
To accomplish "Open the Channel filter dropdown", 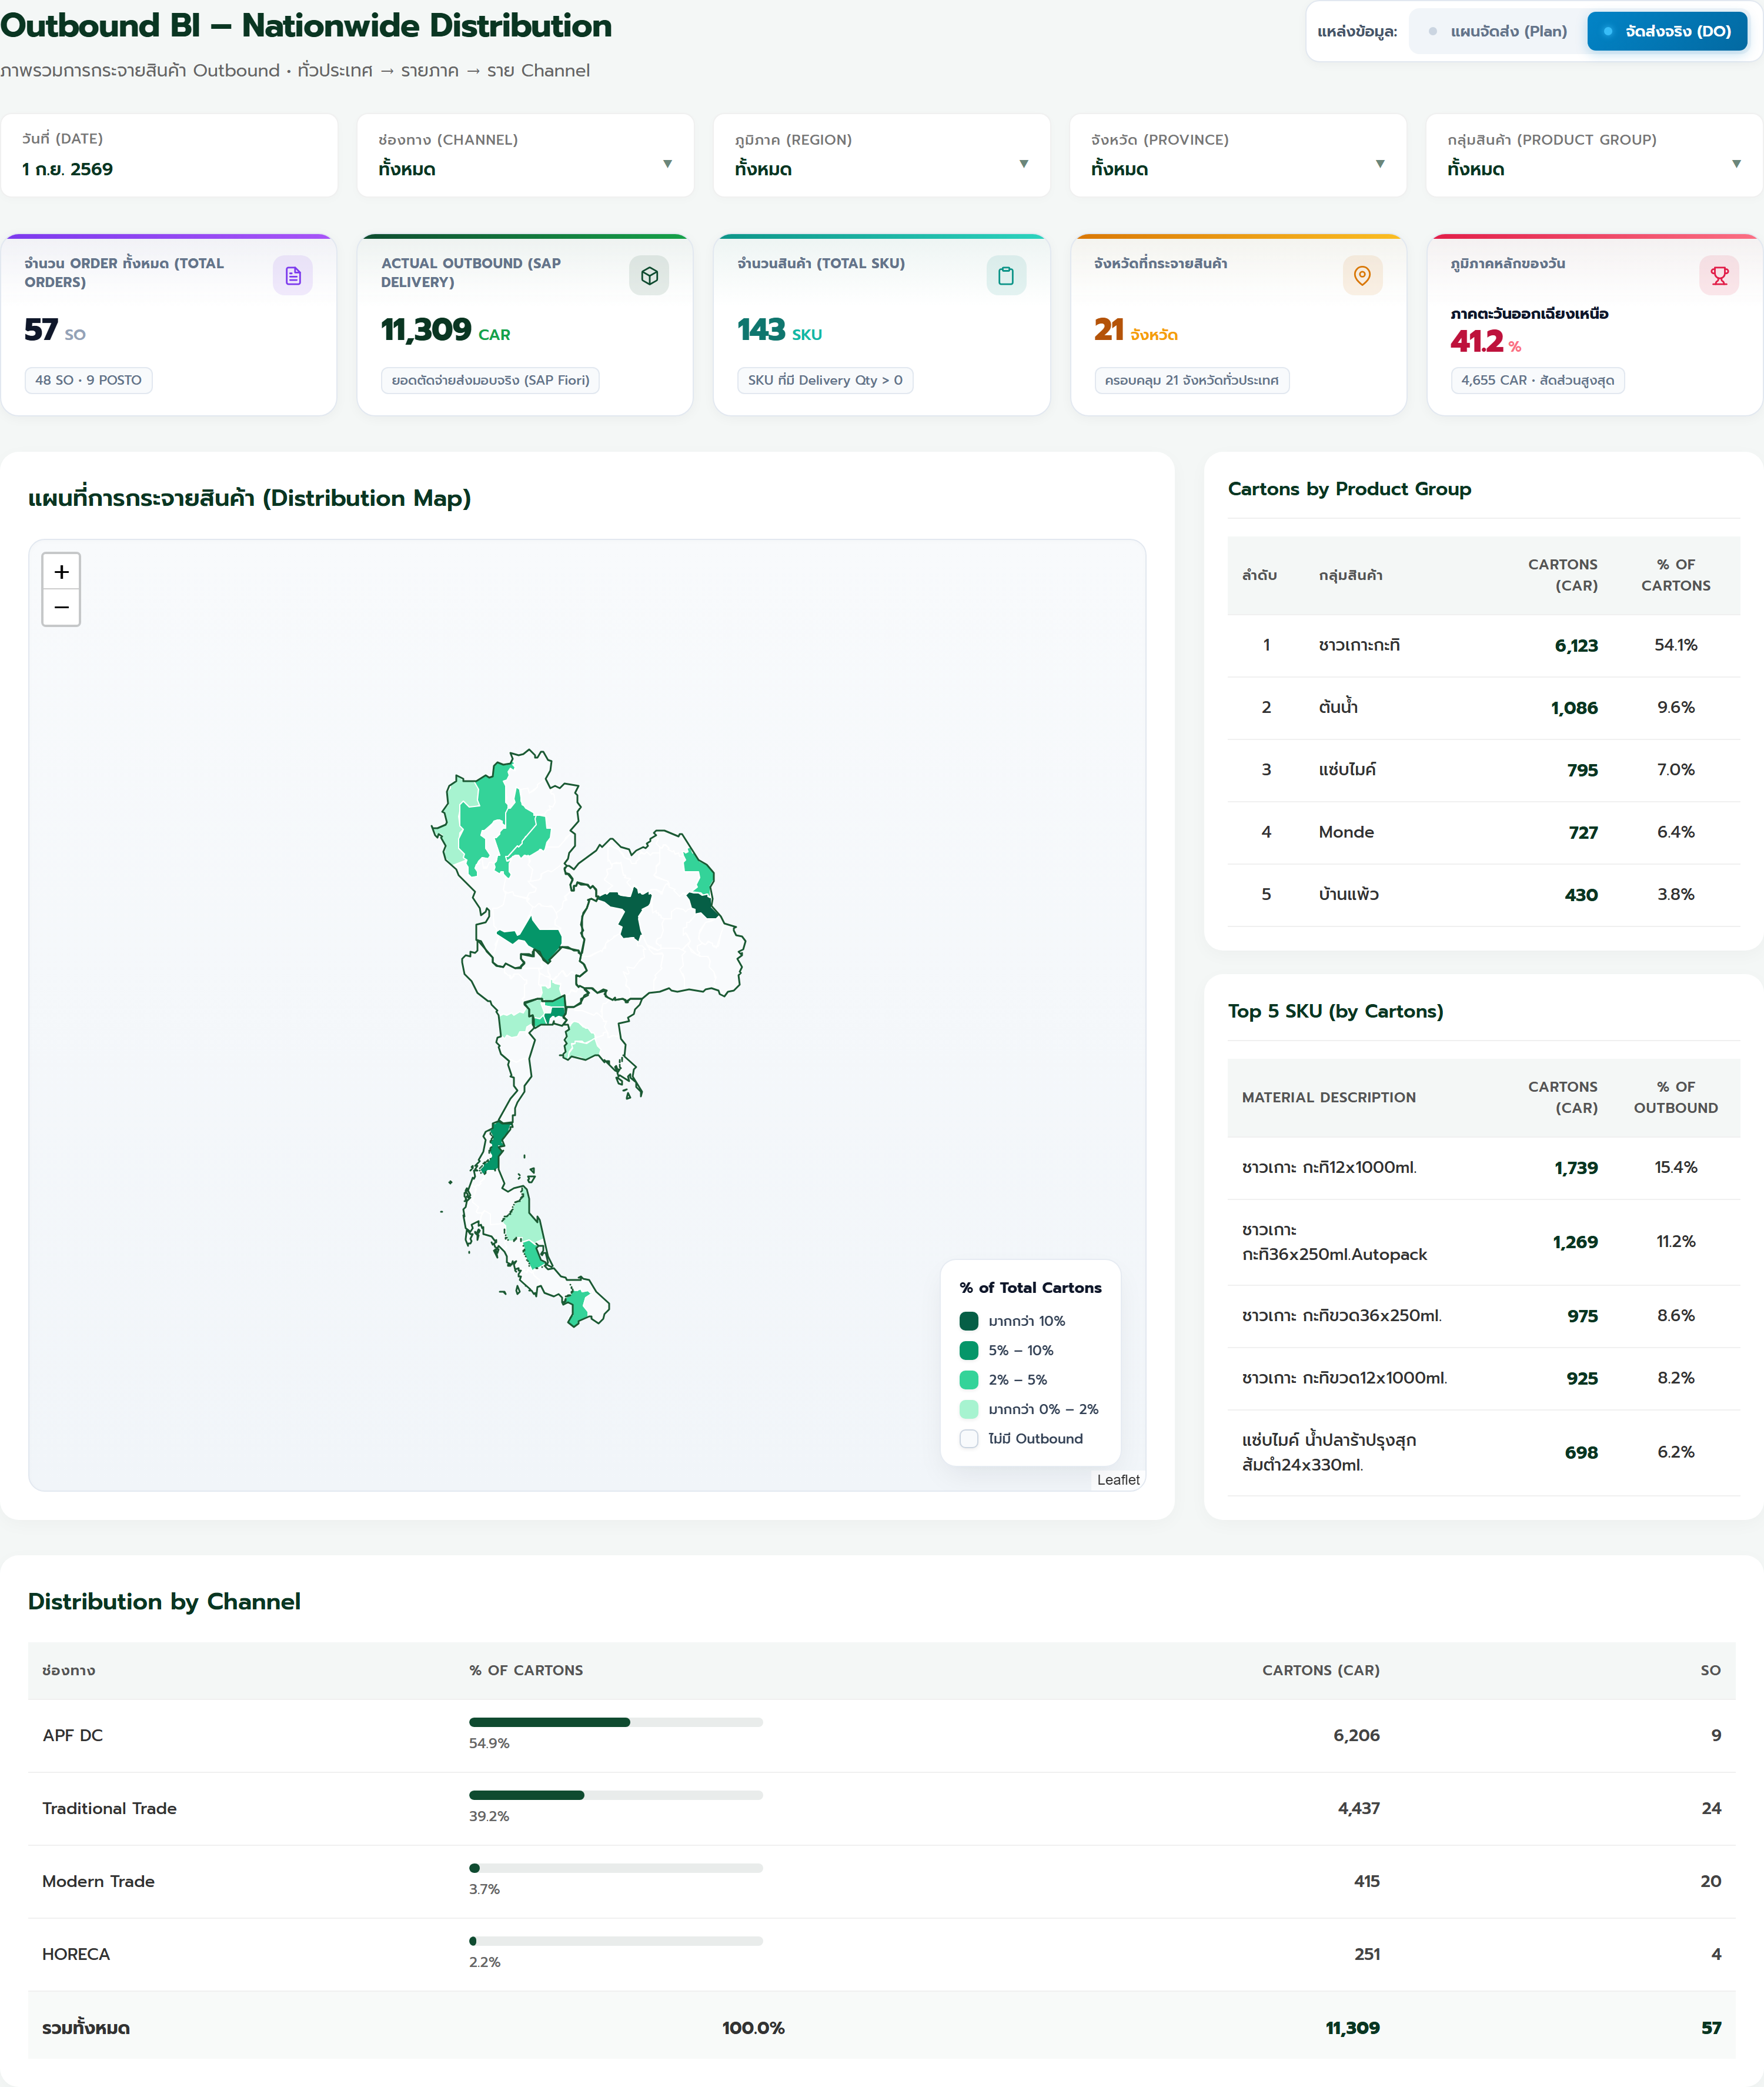I will coord(525,155).
